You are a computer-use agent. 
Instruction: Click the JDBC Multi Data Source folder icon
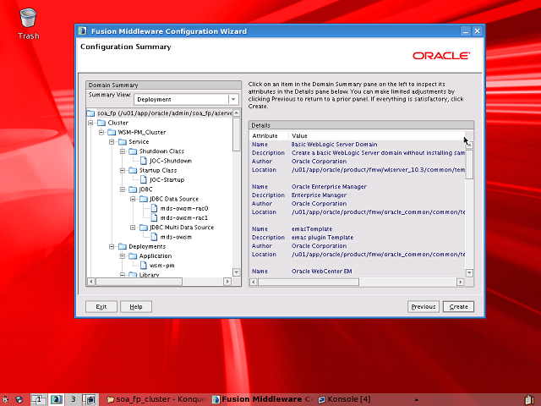[x=143, y=228]
